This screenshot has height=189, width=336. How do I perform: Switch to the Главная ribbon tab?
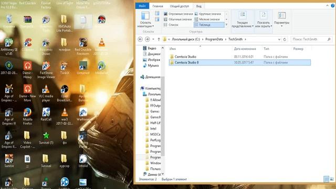[x=157, y=6]
